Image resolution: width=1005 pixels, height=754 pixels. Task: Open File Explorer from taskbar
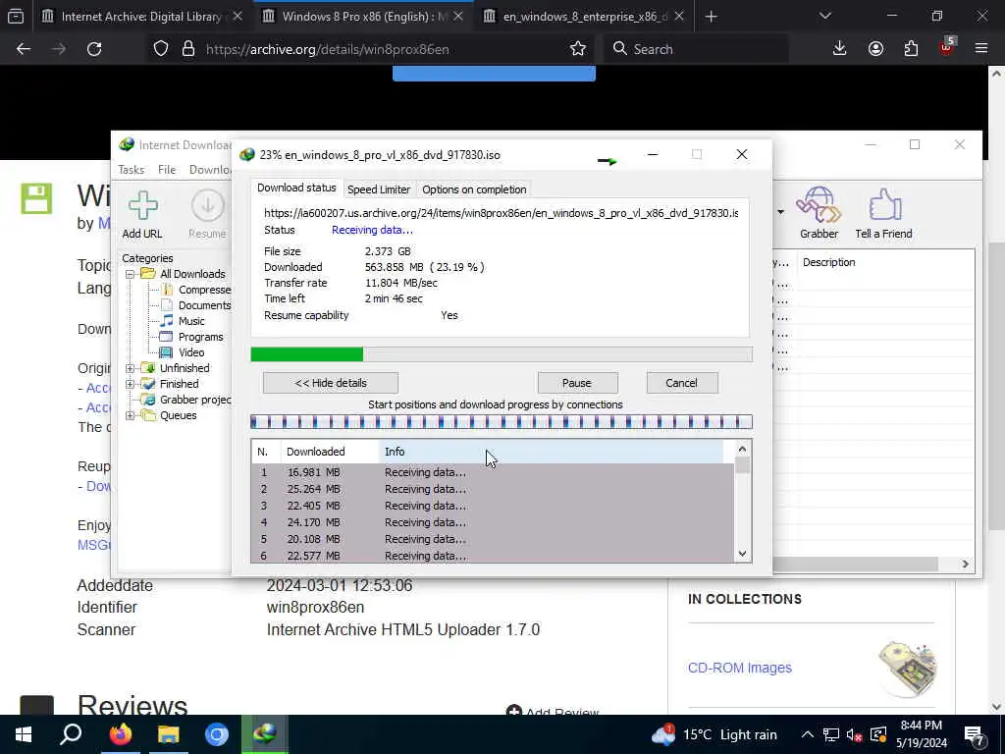coord(169,734)
